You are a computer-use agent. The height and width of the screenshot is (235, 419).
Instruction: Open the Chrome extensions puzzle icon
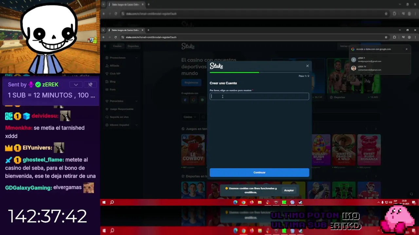pos(394,37)
